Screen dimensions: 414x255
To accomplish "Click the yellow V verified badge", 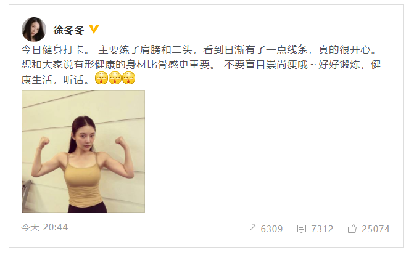I will tap(94, 29).
